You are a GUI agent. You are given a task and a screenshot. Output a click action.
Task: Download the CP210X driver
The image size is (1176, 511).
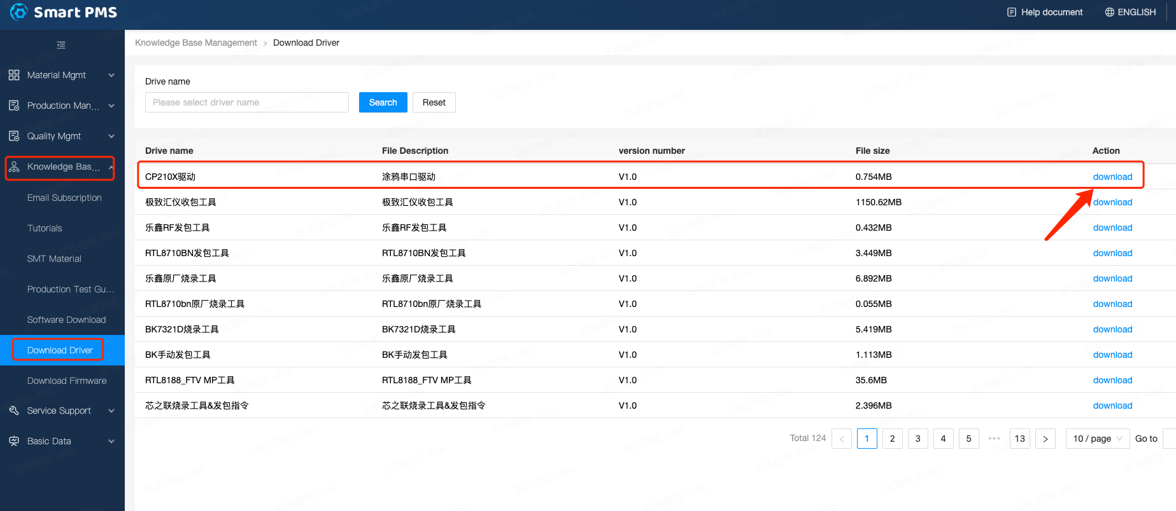[x=1112, y=177]
